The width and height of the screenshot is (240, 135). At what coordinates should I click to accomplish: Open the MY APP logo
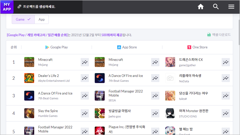point(7,7)
